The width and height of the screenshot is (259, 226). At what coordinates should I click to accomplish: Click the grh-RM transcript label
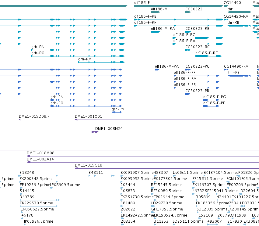pos(85,59)
